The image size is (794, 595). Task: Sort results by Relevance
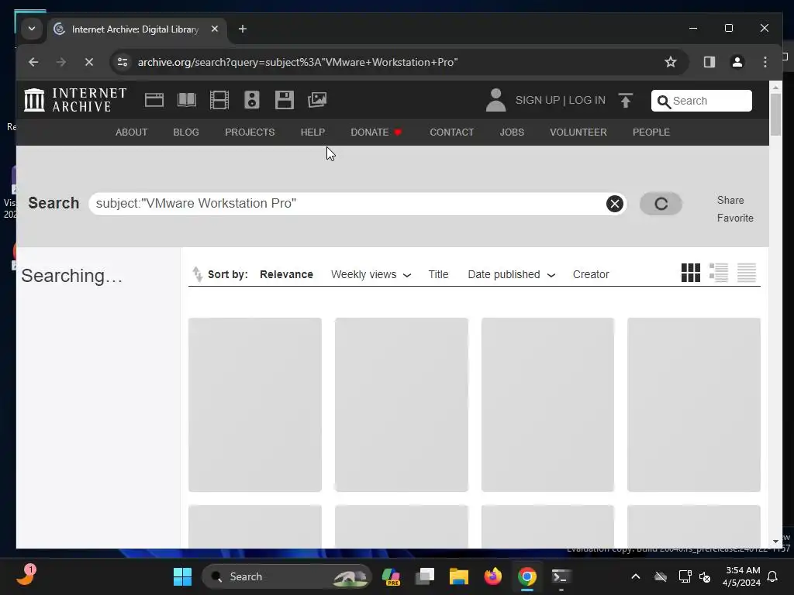click(x=286, y=274)
